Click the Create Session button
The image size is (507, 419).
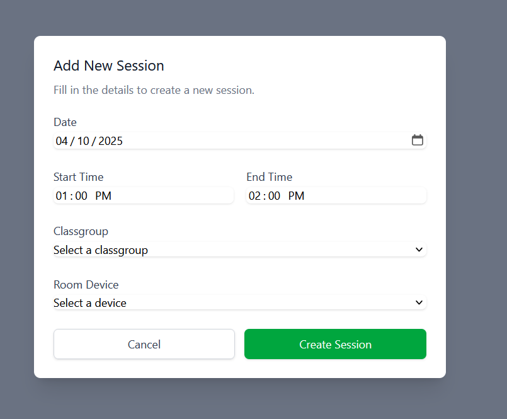[335, 344]
